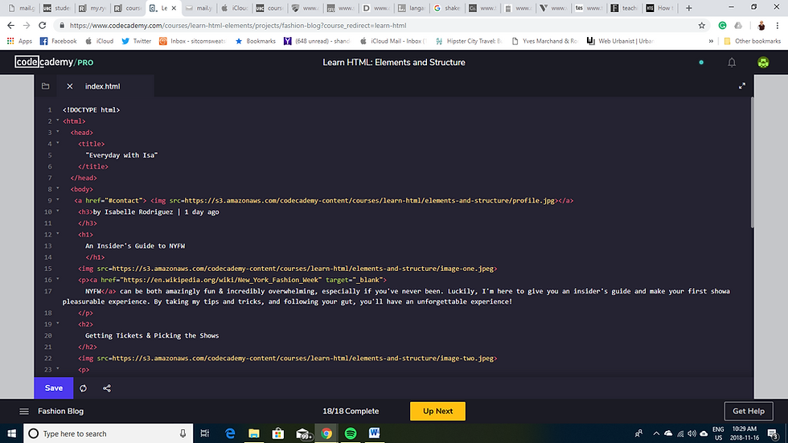Bookmark this page with star icon
This screenshot has width=788, height=443.
pyautogui.click(x=701, y=26)
